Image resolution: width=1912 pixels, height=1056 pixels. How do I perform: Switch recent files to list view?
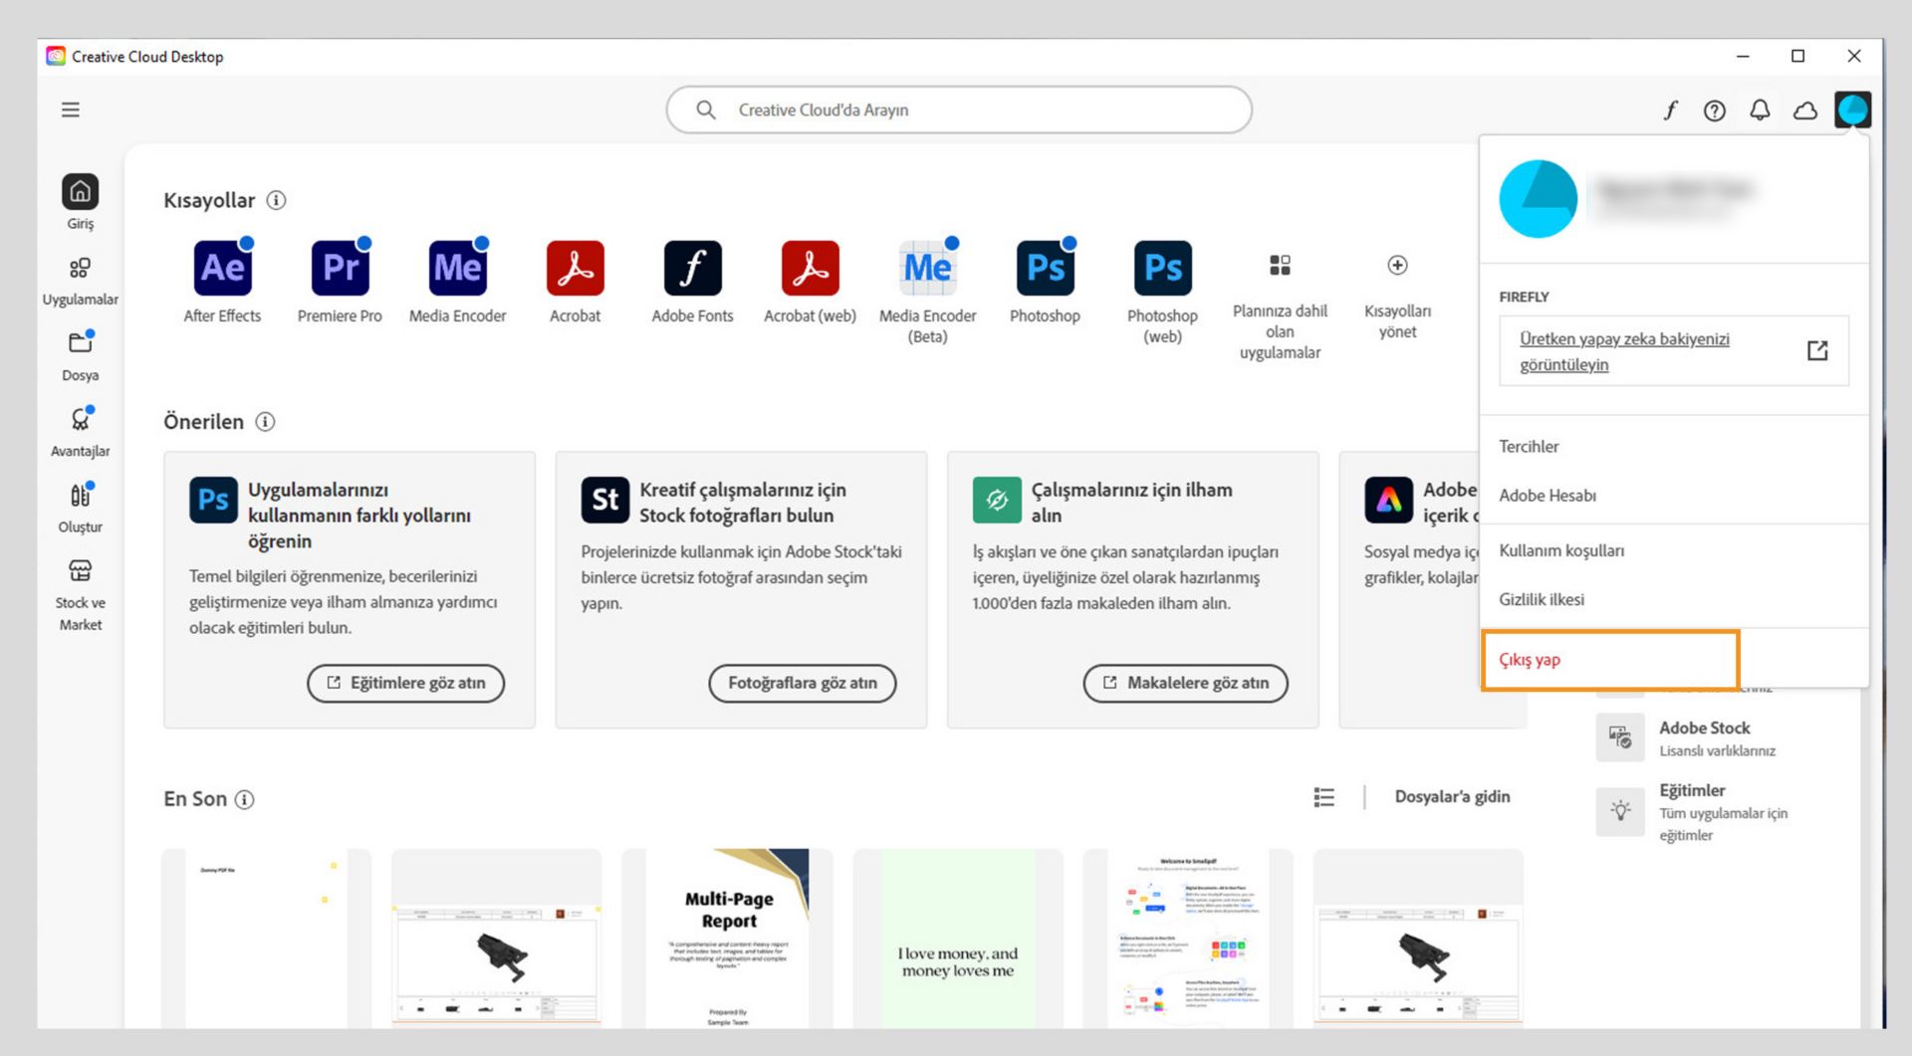point(1323,797)
